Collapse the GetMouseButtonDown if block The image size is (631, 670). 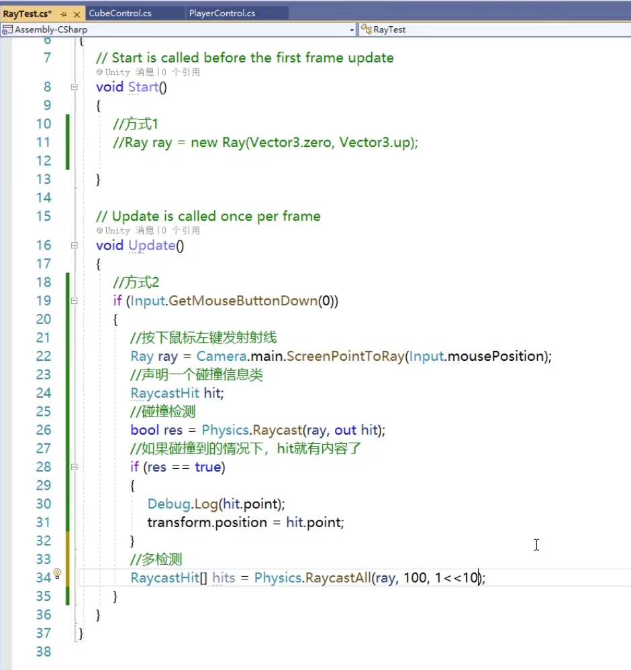[74, 301]
